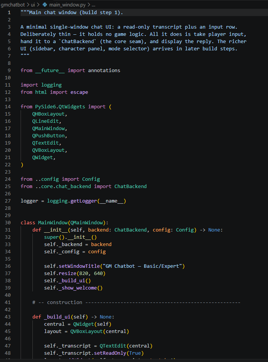Click 'import logging' on line 11

tap(41, 85)
